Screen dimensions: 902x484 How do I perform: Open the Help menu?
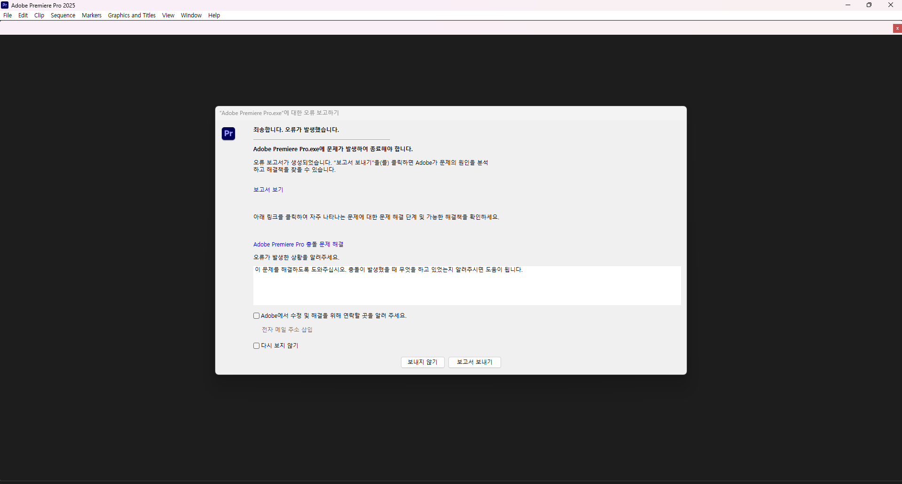click(x=214, y=15)
